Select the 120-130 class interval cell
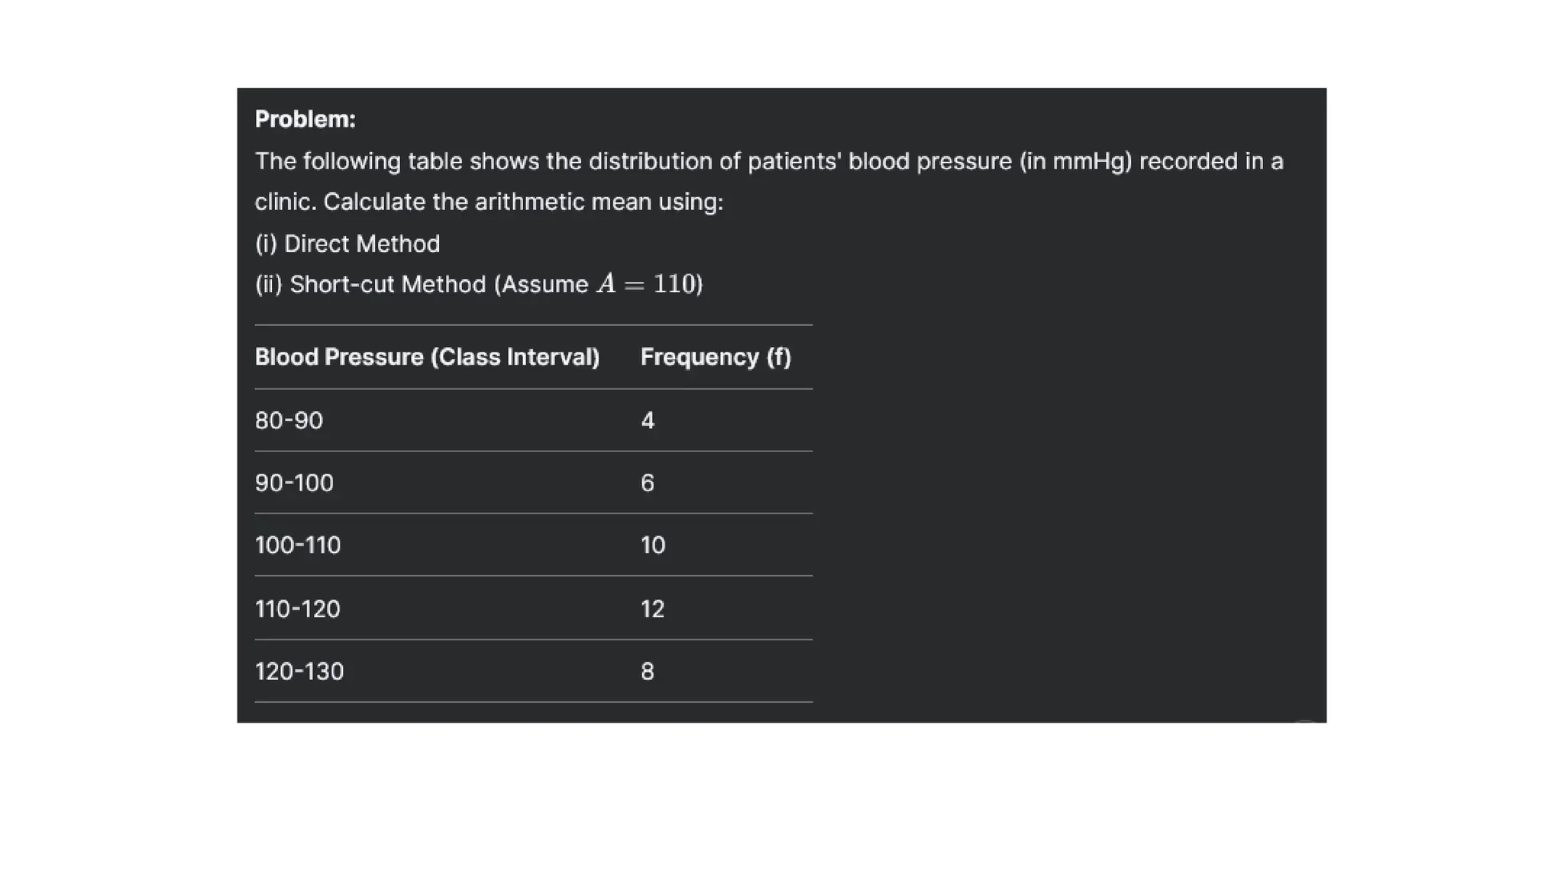The width and height of the screenshot is (1564, 879). click(x=299, y=671)
